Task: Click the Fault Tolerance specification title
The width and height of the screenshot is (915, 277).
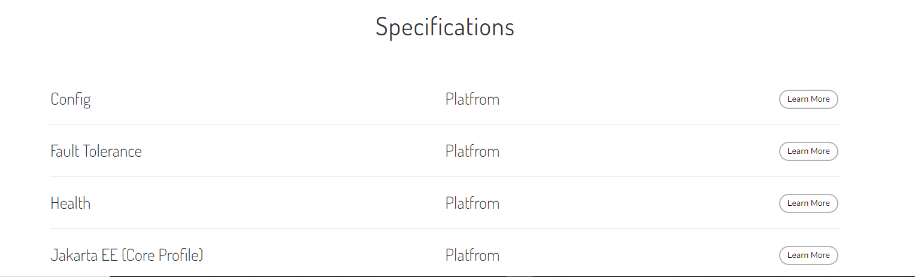Action: [96, 151]
